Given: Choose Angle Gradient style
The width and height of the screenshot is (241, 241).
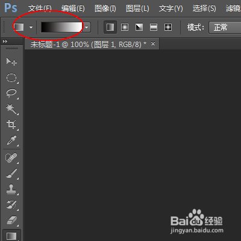Looking at the screenshot, I should coord(139,27).
